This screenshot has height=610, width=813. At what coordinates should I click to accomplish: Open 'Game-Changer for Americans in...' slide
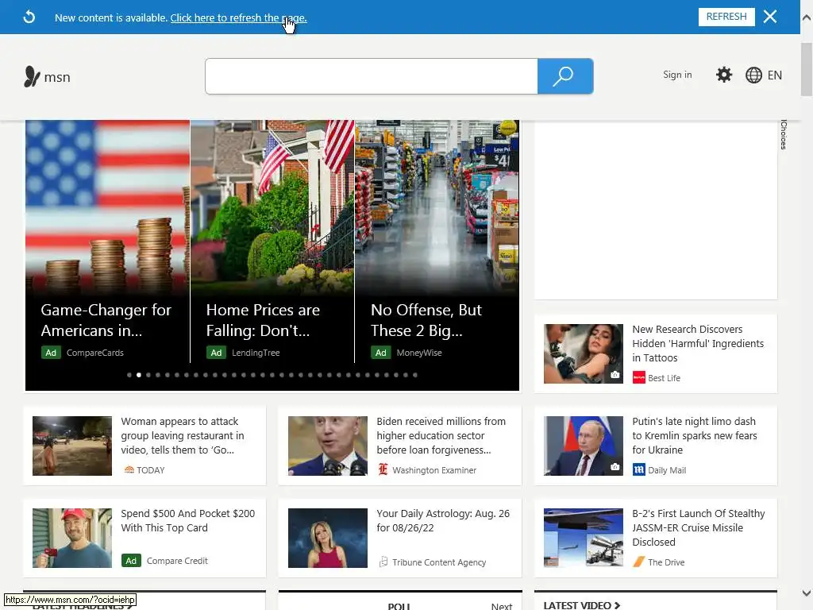click(x=106, y=320)
